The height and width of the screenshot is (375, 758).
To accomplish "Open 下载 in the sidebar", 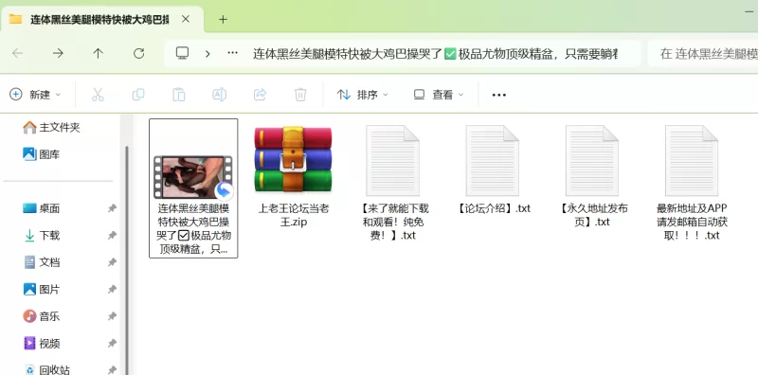I will pyautogui.click(x=41, y=236).
